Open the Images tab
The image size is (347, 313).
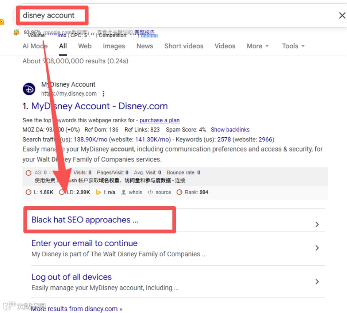(x=114, y=46)
